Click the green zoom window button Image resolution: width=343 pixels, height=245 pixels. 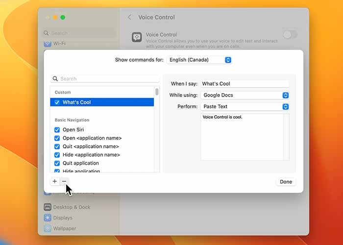tap(63, 18)
